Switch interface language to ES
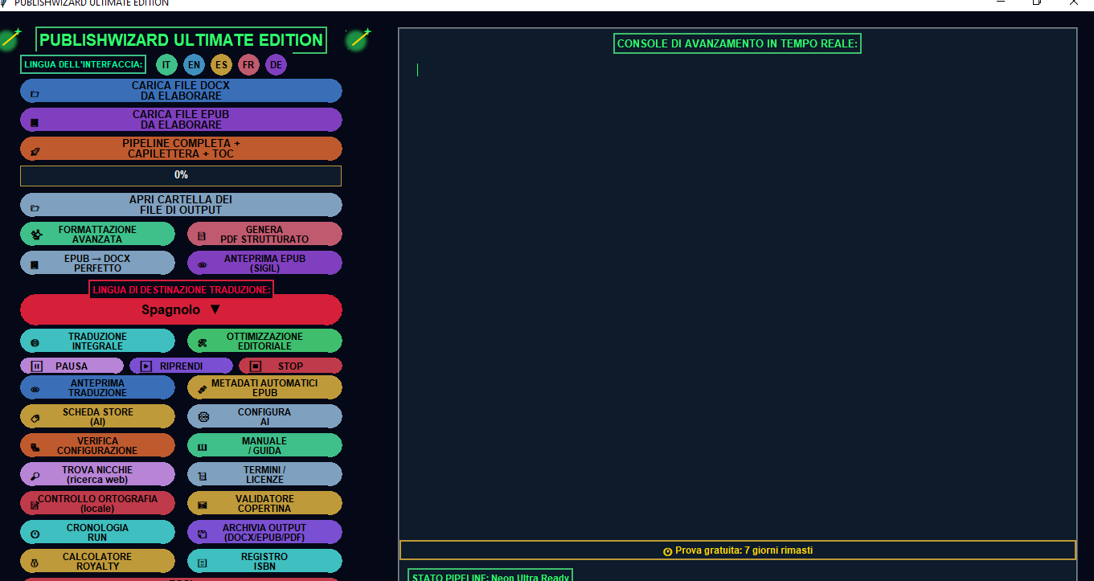The image size is (1094, 581). coord(221,65)
